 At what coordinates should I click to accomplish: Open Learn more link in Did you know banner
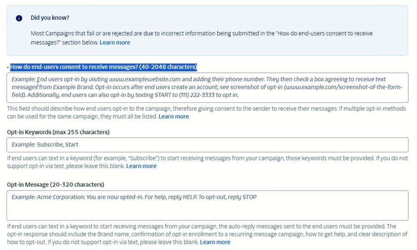tap(115, 42)
